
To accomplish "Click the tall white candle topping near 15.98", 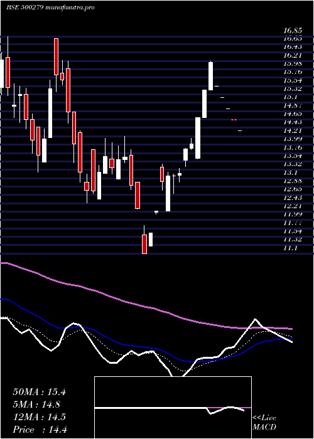I will point(210,76).
